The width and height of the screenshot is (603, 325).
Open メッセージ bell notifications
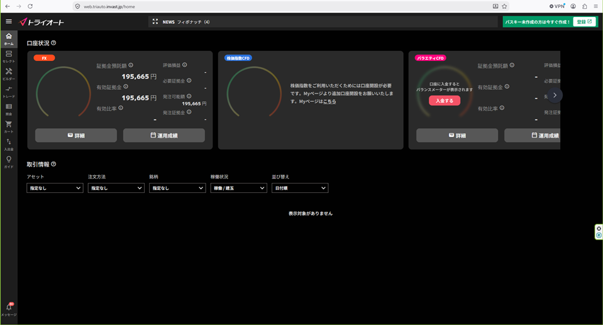tap(8, 309)
